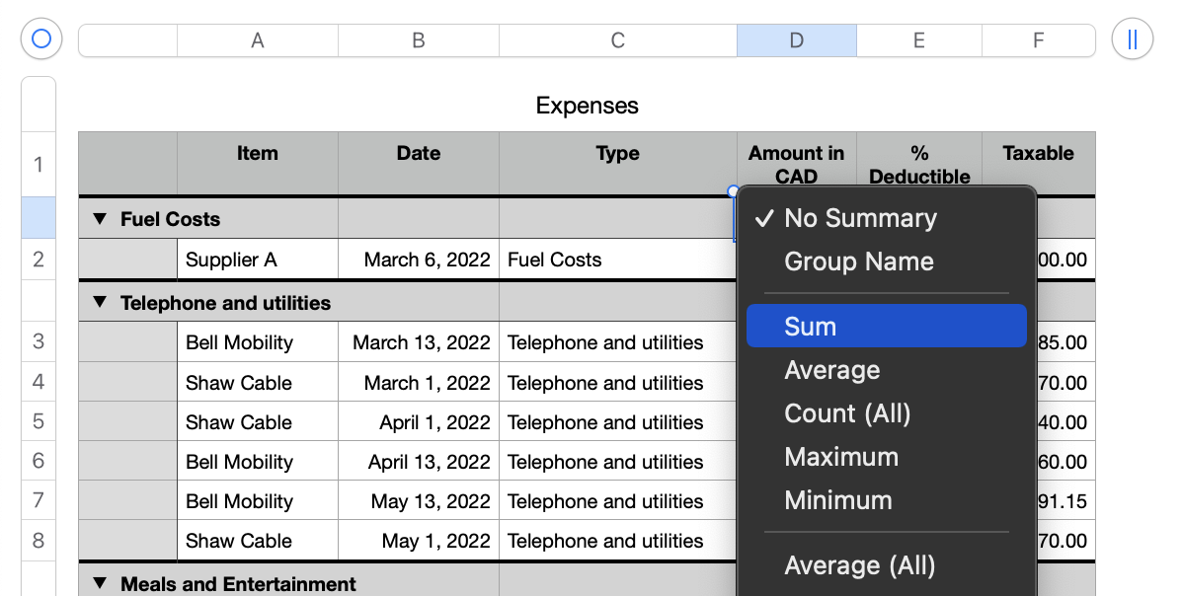Select Minimum summary function

837,500
